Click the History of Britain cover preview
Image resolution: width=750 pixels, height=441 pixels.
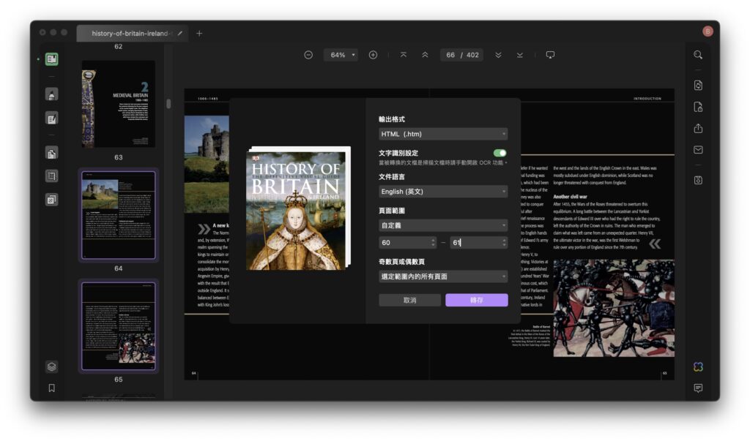point(299,208)
